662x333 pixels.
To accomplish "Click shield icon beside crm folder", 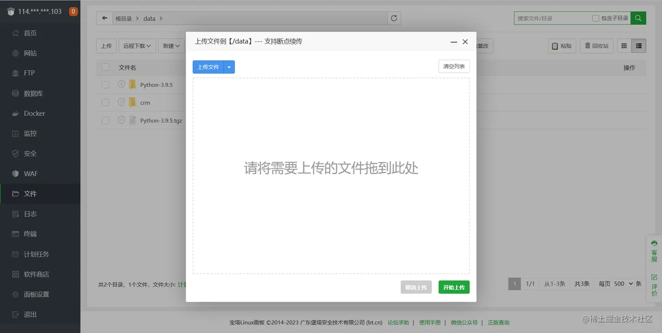I will pos(121,102).
